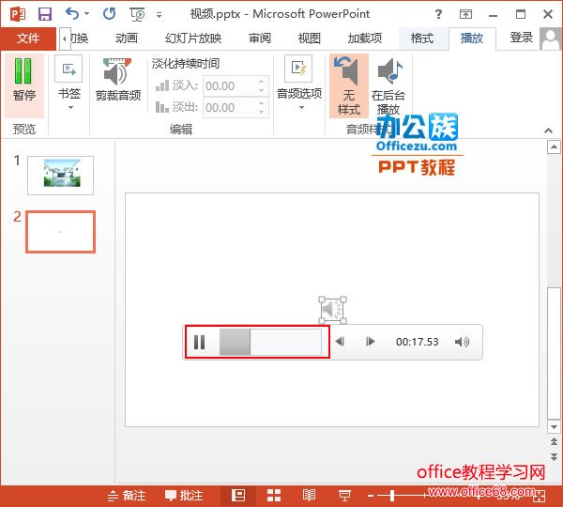Open the undo history dropdown arrow

tap(87, 15)
